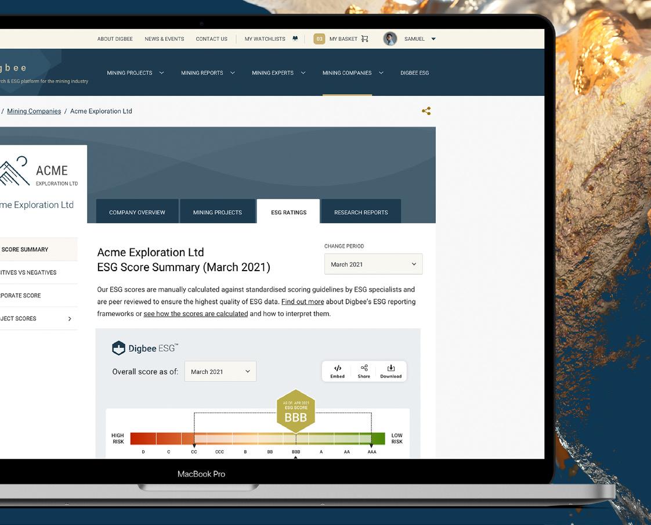
Task: Click the Find out more link
Action: click(302, 302)
